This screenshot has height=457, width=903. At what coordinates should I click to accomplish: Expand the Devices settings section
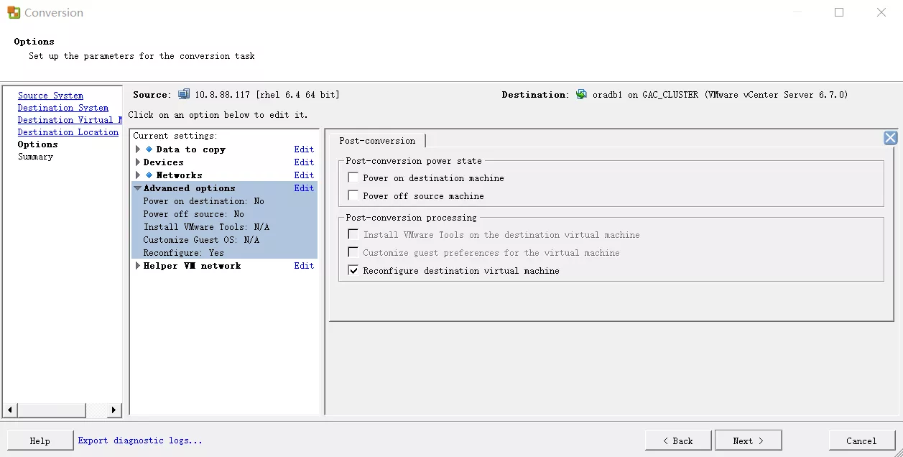tap(138, 162)
